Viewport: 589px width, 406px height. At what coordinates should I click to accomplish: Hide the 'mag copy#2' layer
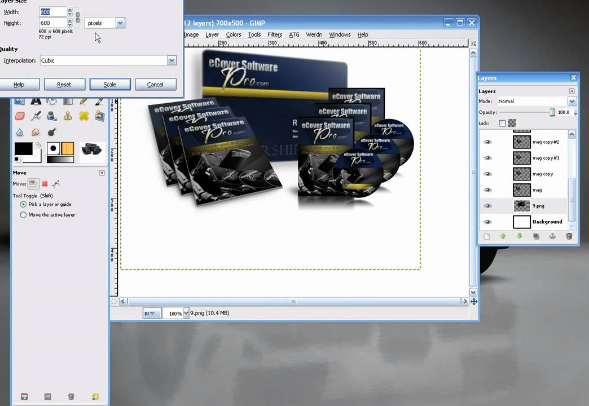487,142
